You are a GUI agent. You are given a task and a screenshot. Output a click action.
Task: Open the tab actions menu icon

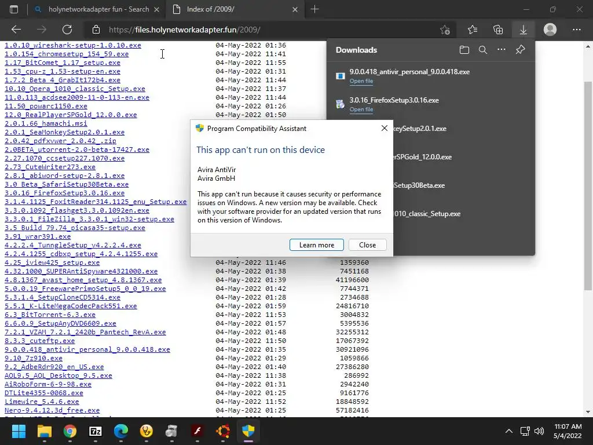14,9
